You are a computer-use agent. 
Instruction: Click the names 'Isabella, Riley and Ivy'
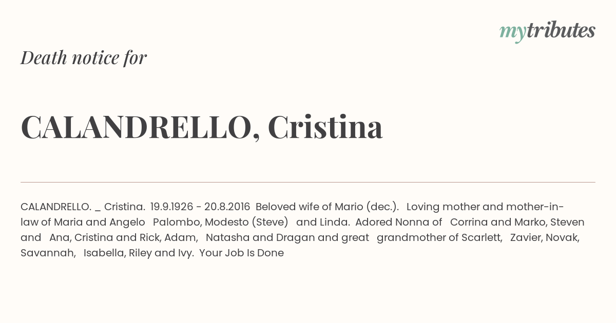(139, 253)
